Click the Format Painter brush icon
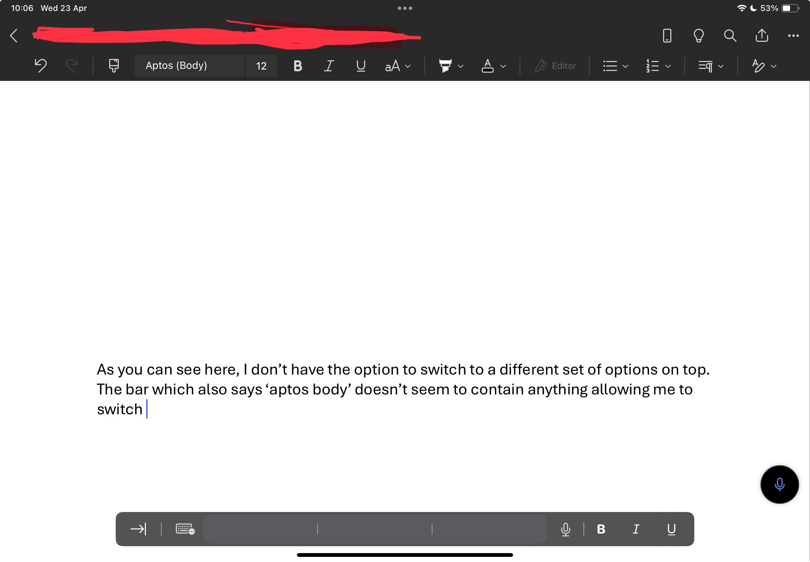Viewport: 810px width, 562px height. point(114,66)
